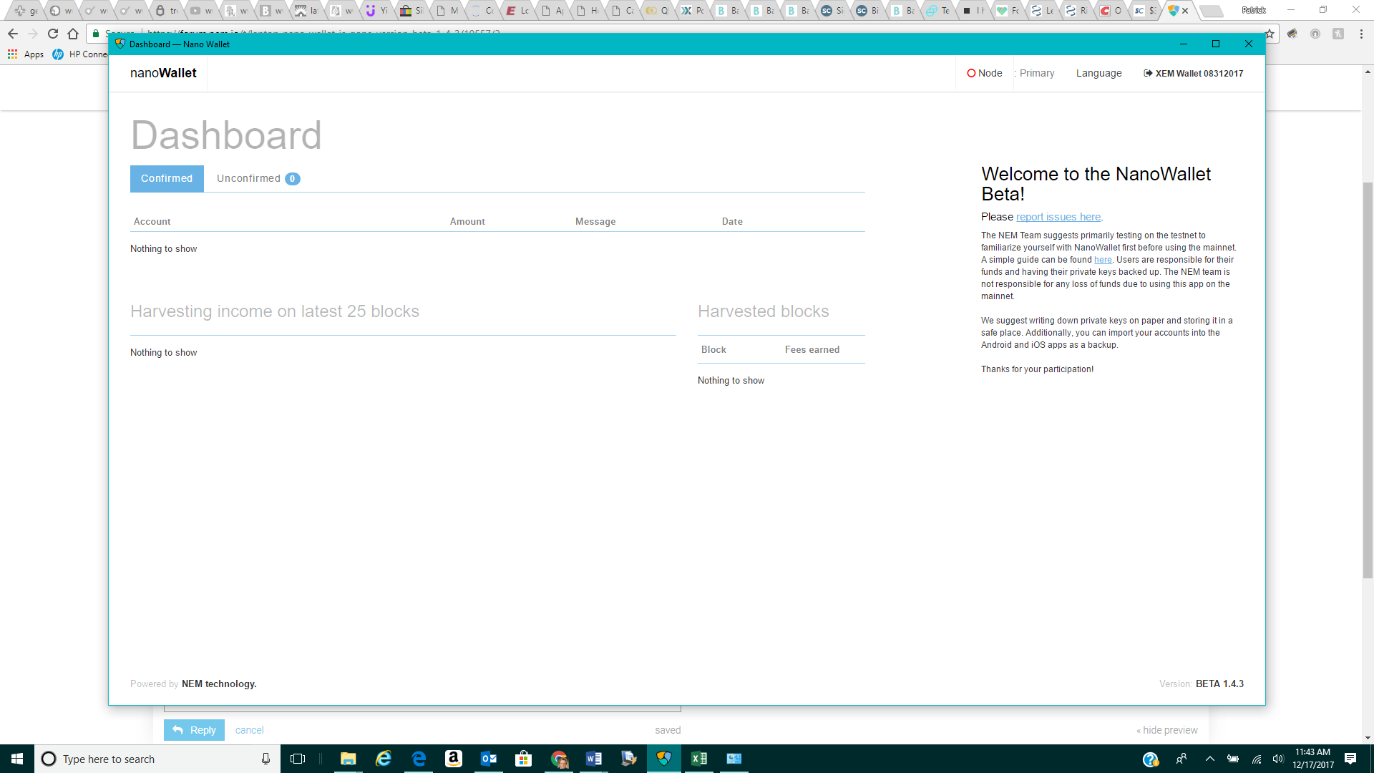Open the Language menu
The height and width of the screenshot is (773, 1374).
tap(1098, 73)
